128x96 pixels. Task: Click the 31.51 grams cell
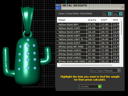point(93,47)
